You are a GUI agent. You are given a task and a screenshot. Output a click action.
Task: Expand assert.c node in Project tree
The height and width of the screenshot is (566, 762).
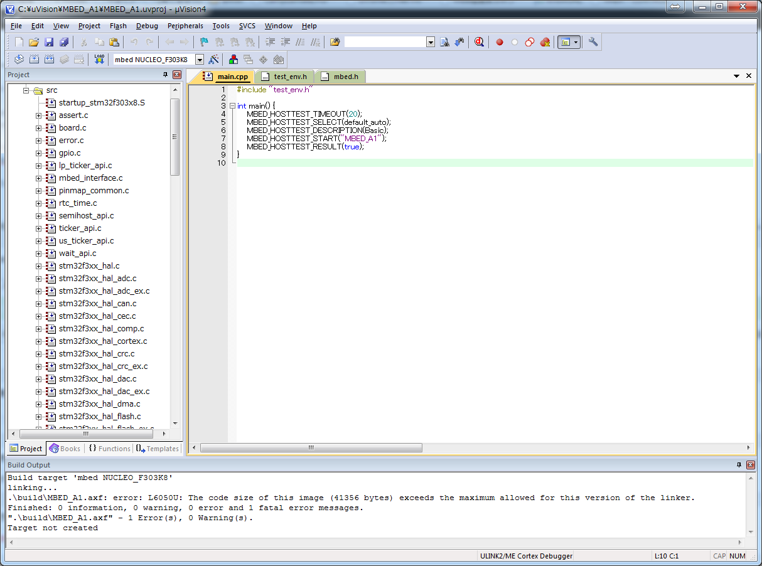coord(39,115)
